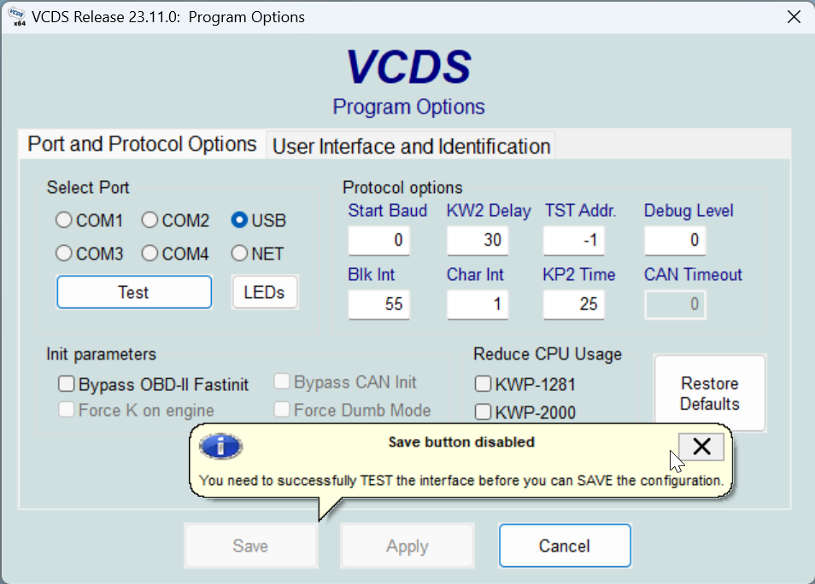
Task: Click the disabled CAN Timeout field
Action: pos(675,304)
